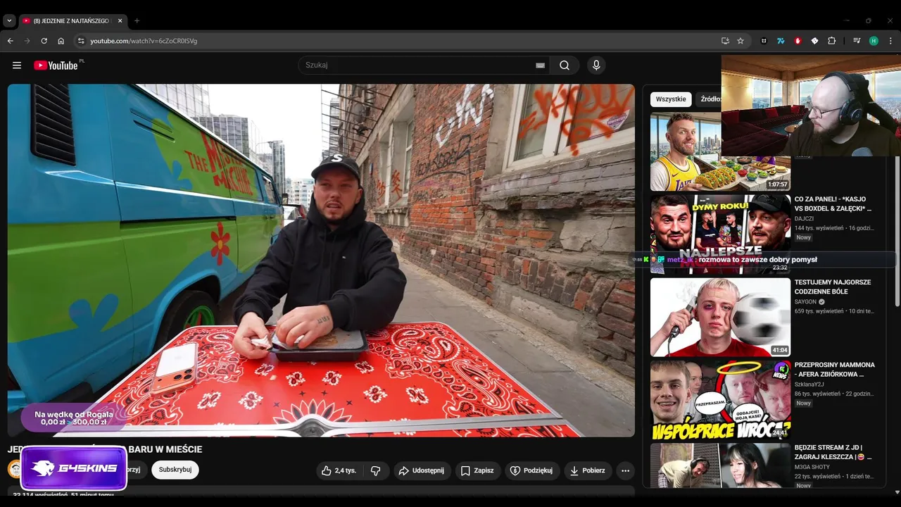Image resolution: width=901 pixels, height=507 pixels.
Task: Download video with Pobierz button
Action: click(x=587, y=470)
